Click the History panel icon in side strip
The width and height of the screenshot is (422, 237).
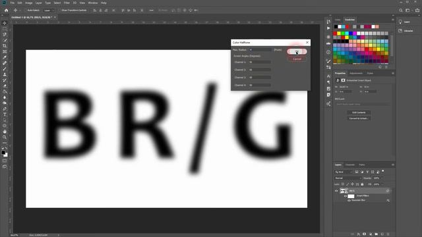pyautogui.click(x=328, y=22)
